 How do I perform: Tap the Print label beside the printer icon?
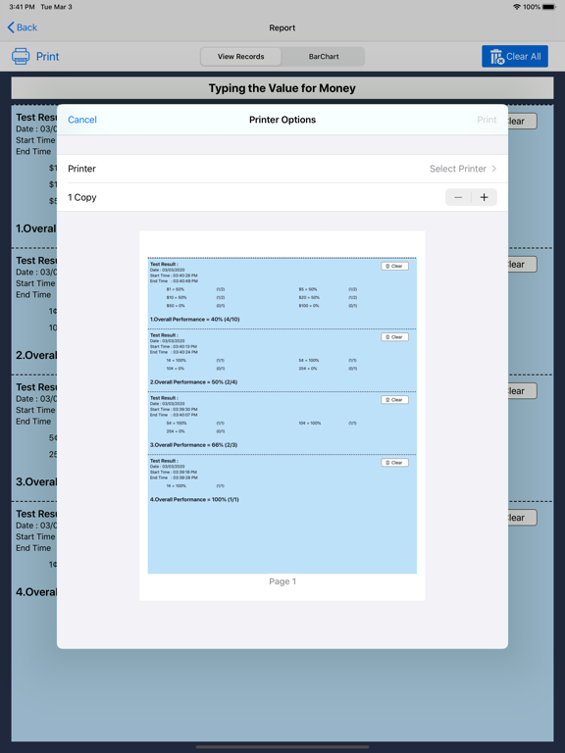coord(47,57)
